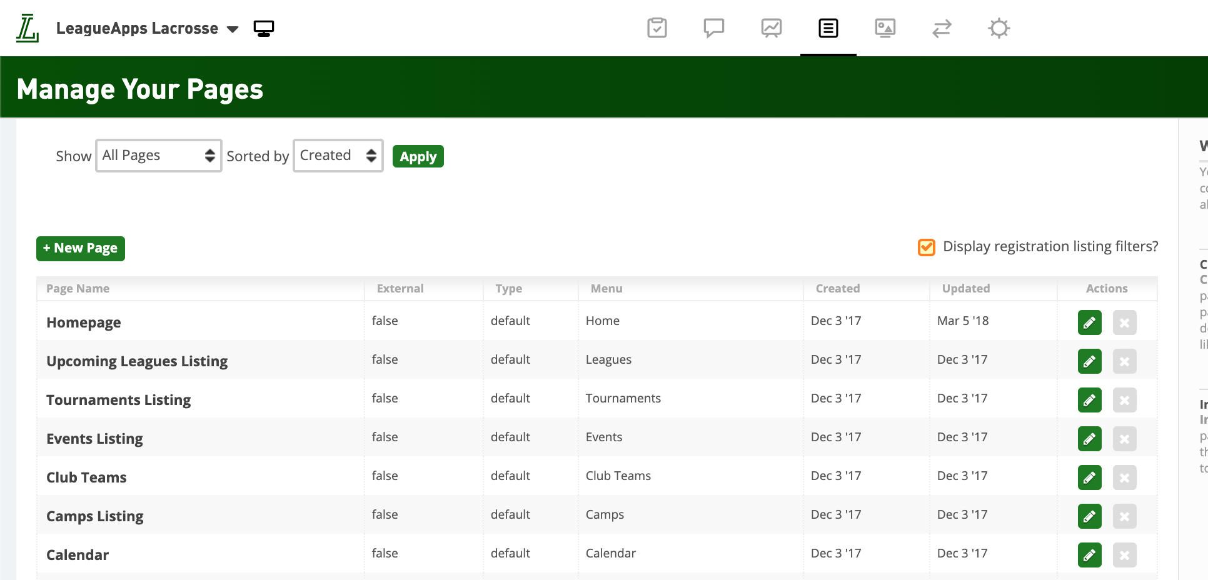Edit Upcoming Leagues Listing via pencil icon
The height and width of the screenshot is (580, 1208).
[x=1090, y=361]
